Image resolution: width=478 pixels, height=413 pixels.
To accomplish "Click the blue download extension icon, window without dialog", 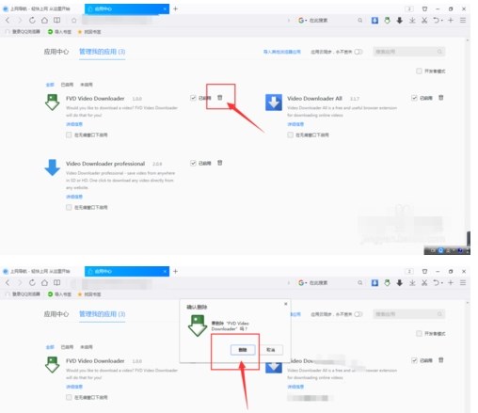I will coord(374,21).
